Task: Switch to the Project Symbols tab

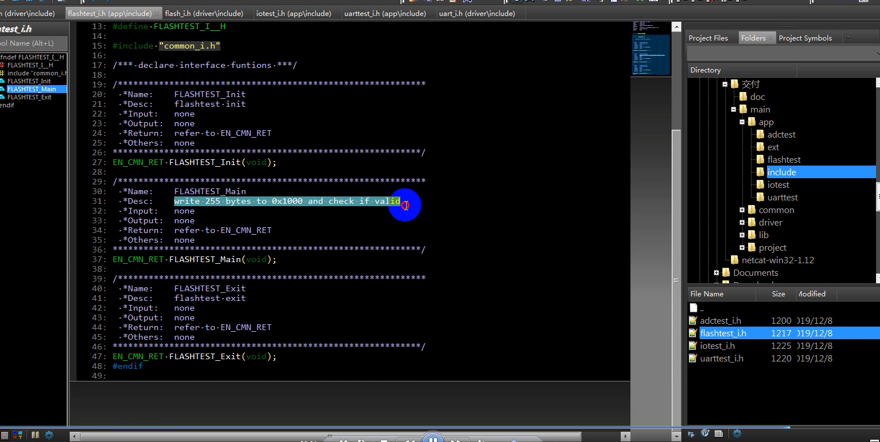Action: [805, 38]
